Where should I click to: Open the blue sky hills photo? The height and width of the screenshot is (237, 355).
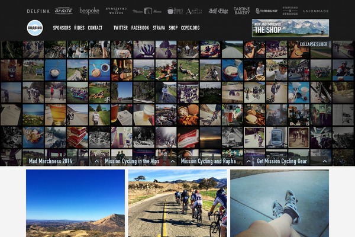coord(75,203)
